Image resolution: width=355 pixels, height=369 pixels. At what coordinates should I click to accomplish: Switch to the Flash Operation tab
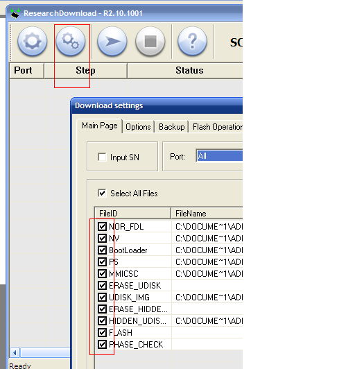[216, 127]
